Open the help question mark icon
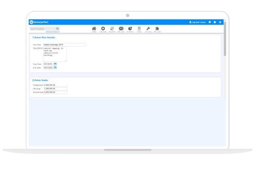The height and width of the screenshot is (169, 254). pyautogui.click(x=215, y=22)
